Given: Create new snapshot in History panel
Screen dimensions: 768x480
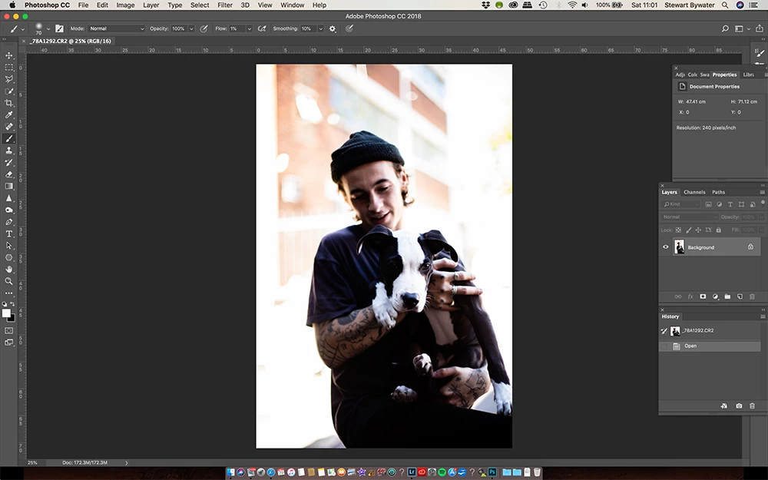Looking at the screenshot, I should [x=739, y=406].
